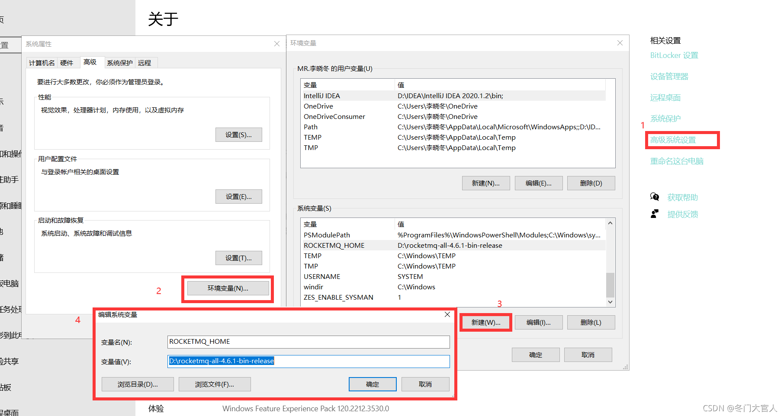Select the OneDrive user variable row
This screenshot has width=784, height=416.
click(x=453, y=106)
